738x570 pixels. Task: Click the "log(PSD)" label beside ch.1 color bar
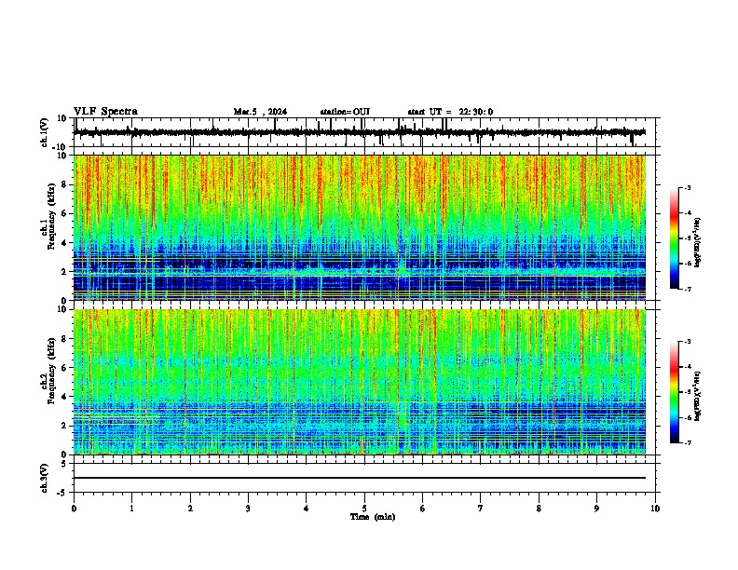(697, 242)
